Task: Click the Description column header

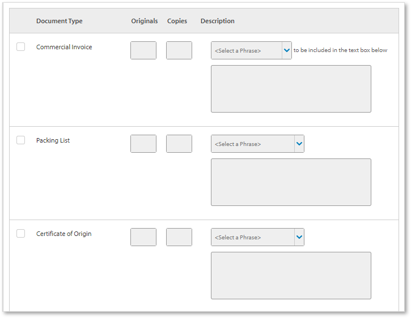Action: coord(217,21)
